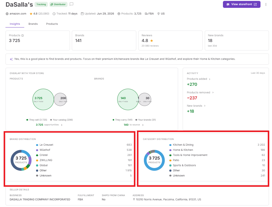
Task: Click the grey 30 only-you brands circle
Action: click(x=145, y=99)
